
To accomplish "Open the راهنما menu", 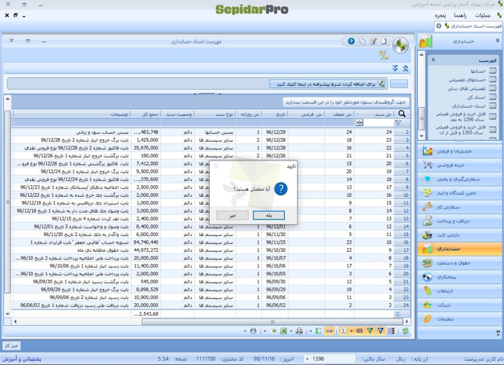I will click(x=460, y=15).
